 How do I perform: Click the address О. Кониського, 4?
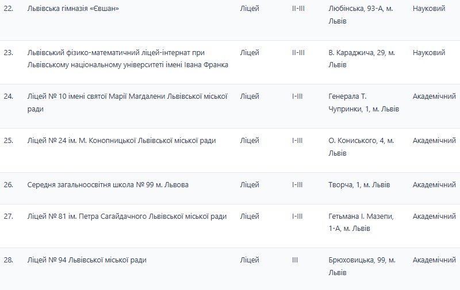click(361, 146)
